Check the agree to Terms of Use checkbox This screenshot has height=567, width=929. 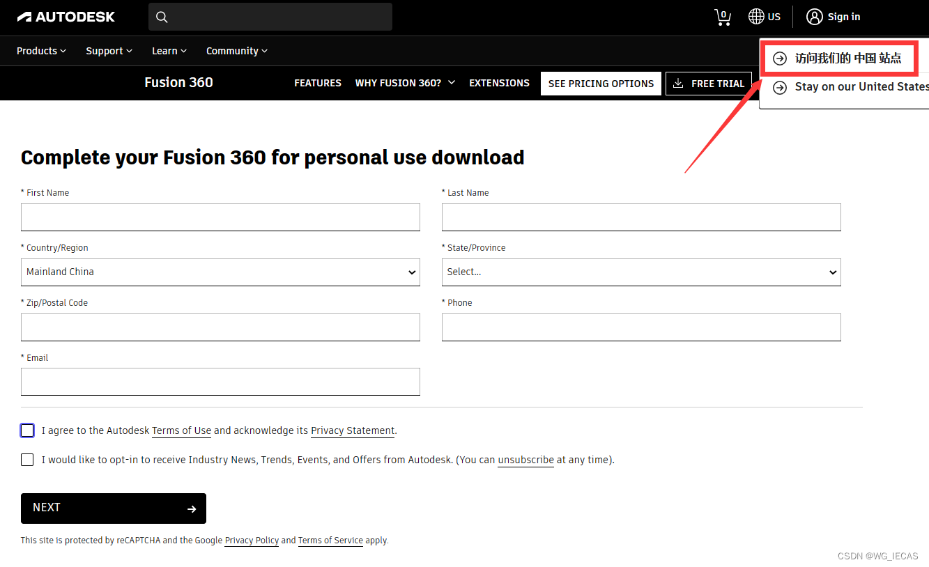(x=27, y=430)
